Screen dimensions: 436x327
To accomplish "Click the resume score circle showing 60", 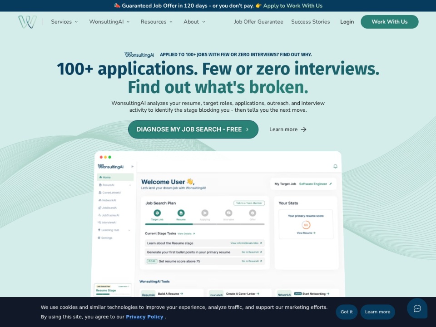I will click(306, 225).
